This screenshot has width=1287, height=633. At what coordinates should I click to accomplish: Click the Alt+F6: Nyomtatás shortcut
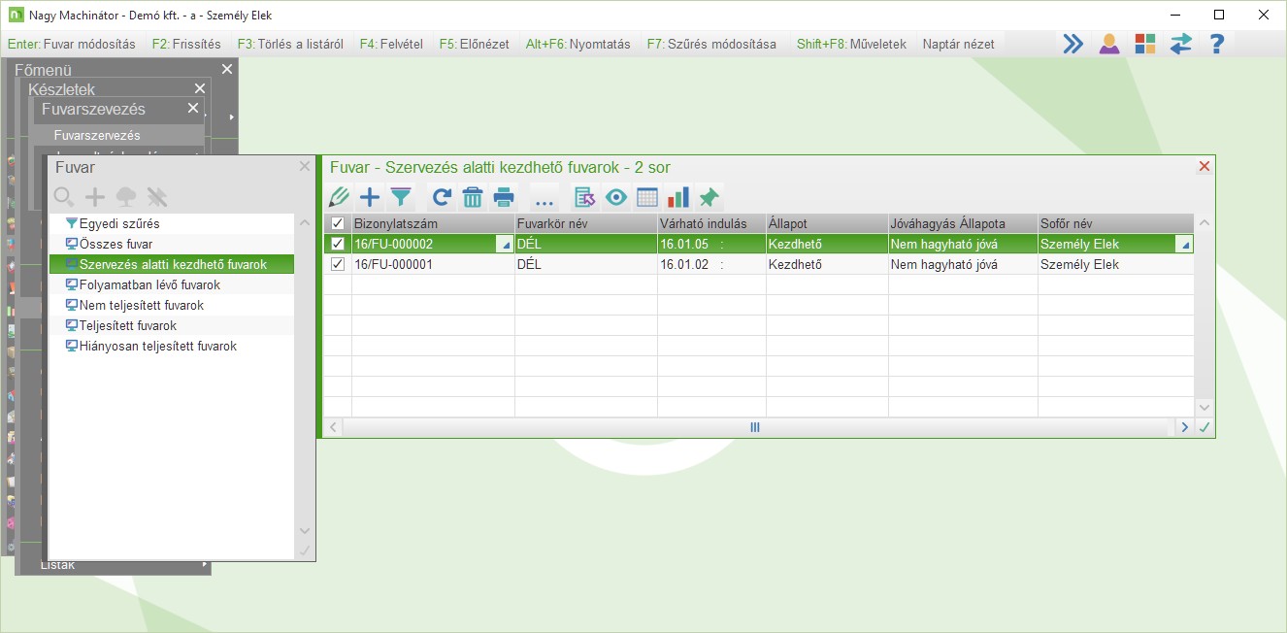577,44
